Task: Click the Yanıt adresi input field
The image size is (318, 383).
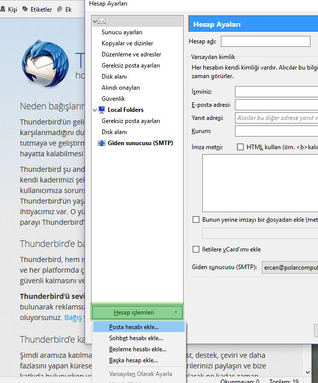Action: [x=277, y=118]
